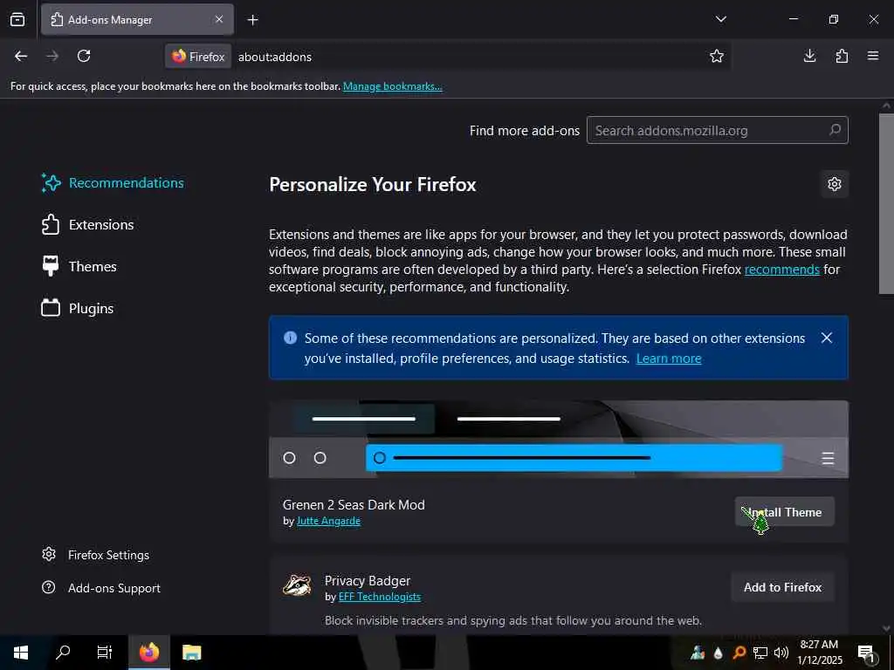Reload the current page
Screen dimensions: 894x670
tap(84, 56)
